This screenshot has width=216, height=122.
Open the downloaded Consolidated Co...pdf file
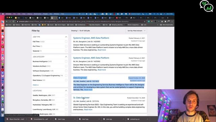click(40, 119)
